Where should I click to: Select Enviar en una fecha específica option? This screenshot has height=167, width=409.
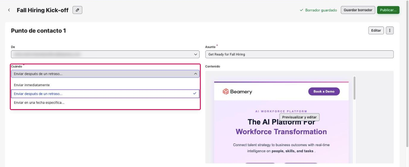pyautogui.click(x=105, y=103)
